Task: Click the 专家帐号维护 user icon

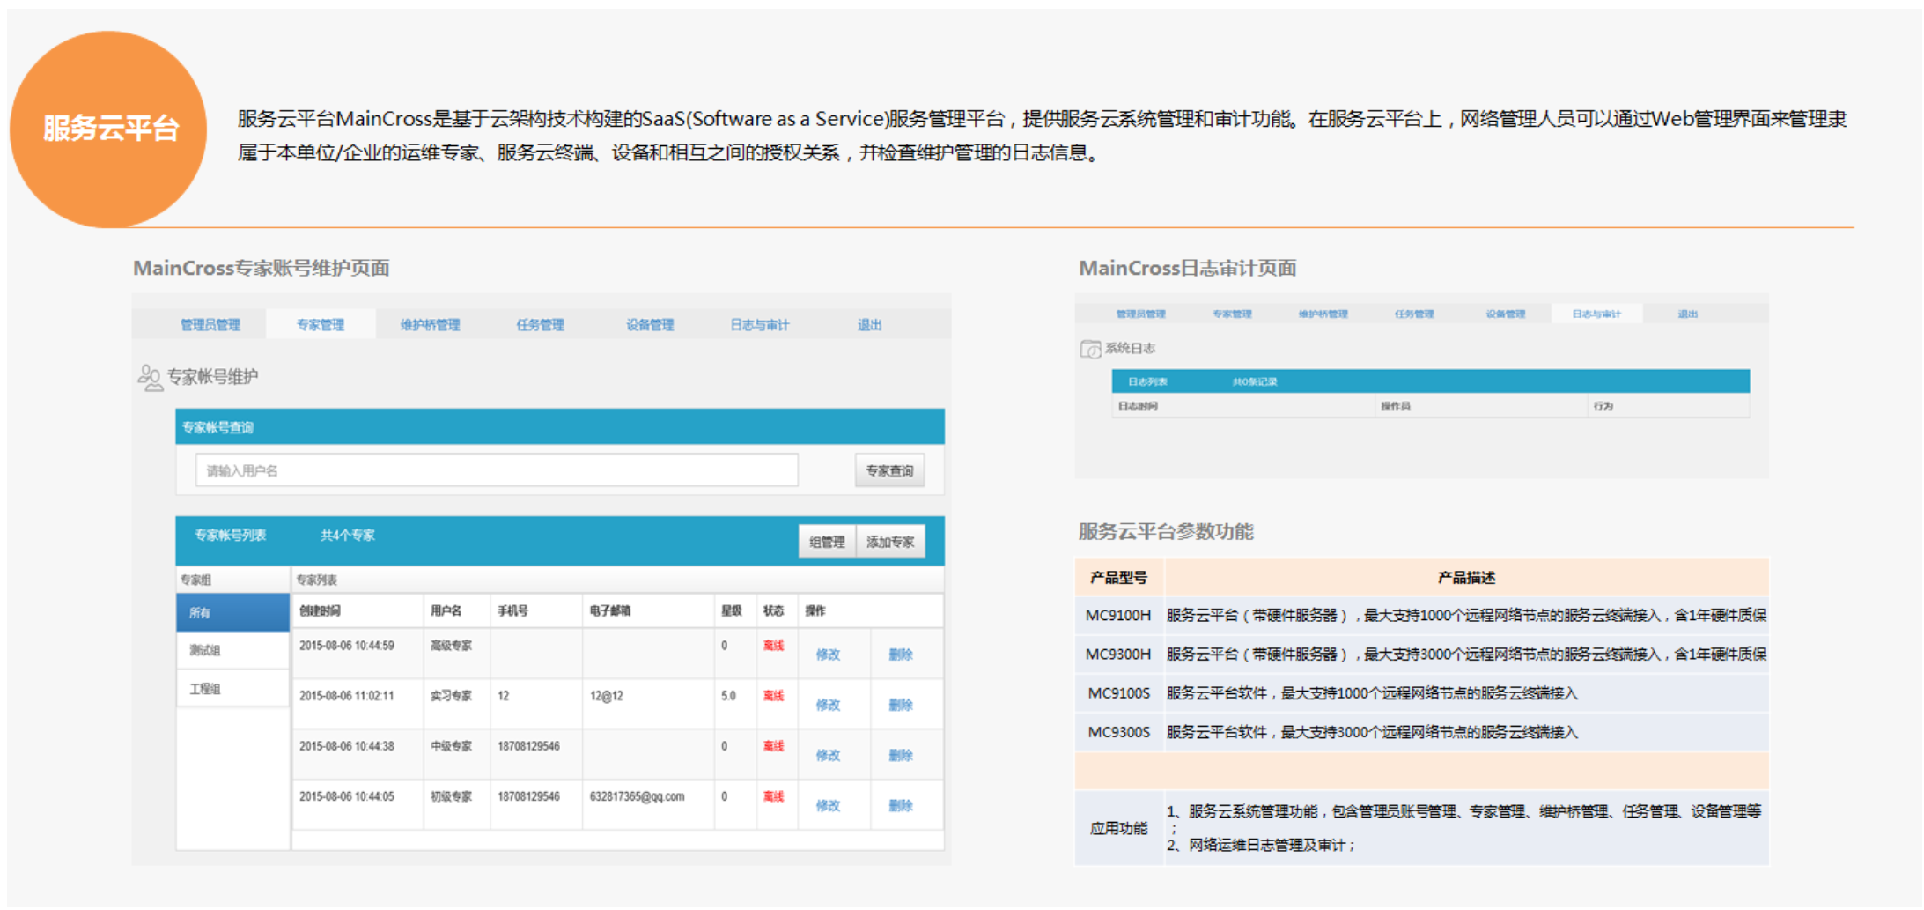Action: tap(150, 378)
